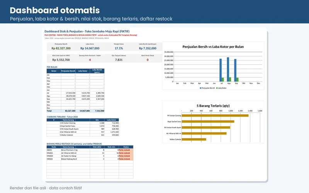Click the red 4 under Barang Perlu Restock

click(90, 60)
